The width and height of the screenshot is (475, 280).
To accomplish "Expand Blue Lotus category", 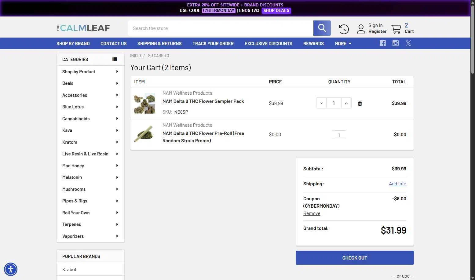I will tap(117, 107).
